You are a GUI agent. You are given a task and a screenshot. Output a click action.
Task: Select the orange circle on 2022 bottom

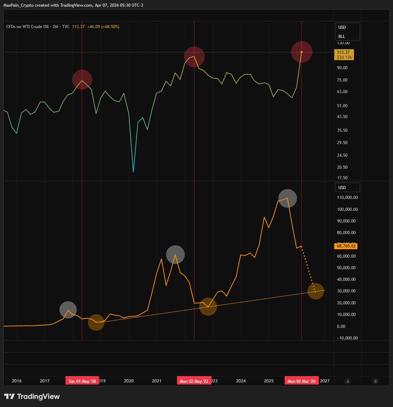click(208, 306)
